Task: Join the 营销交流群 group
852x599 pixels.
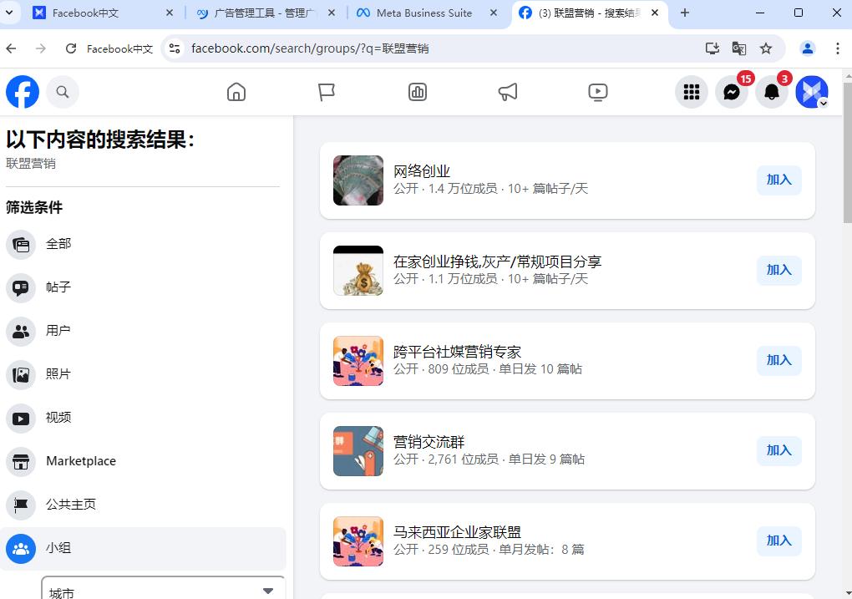Action: 779,450
